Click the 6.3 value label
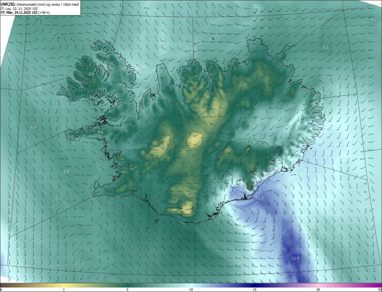 pyautogui.click(x=326, y=47)
